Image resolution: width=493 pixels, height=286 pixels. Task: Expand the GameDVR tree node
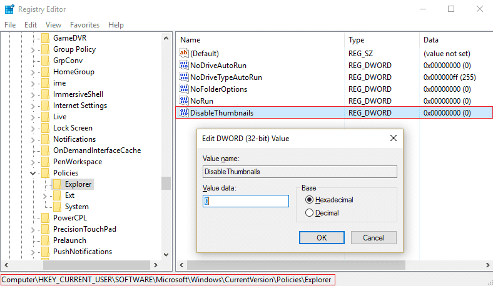click(33, 38)
